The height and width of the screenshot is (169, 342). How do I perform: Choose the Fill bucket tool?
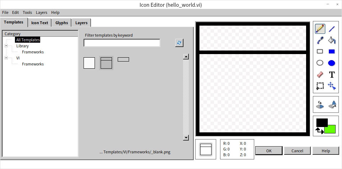pyautogui.click(x=332, y=40)
